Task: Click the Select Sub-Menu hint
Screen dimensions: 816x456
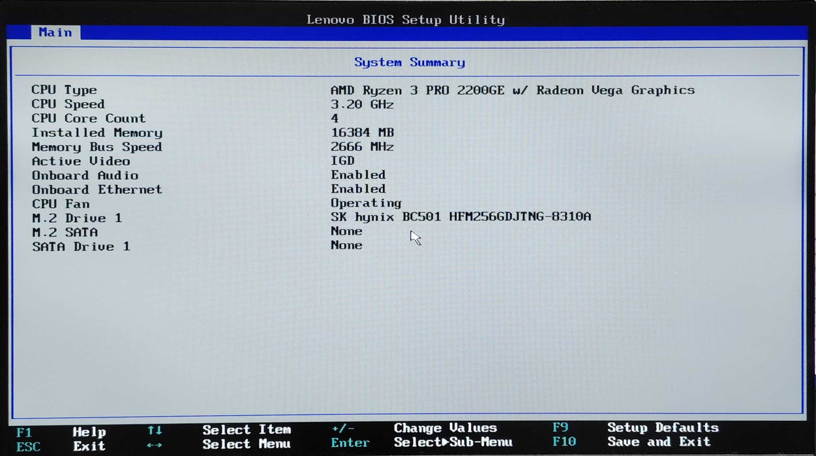Action: coord(453,442)
